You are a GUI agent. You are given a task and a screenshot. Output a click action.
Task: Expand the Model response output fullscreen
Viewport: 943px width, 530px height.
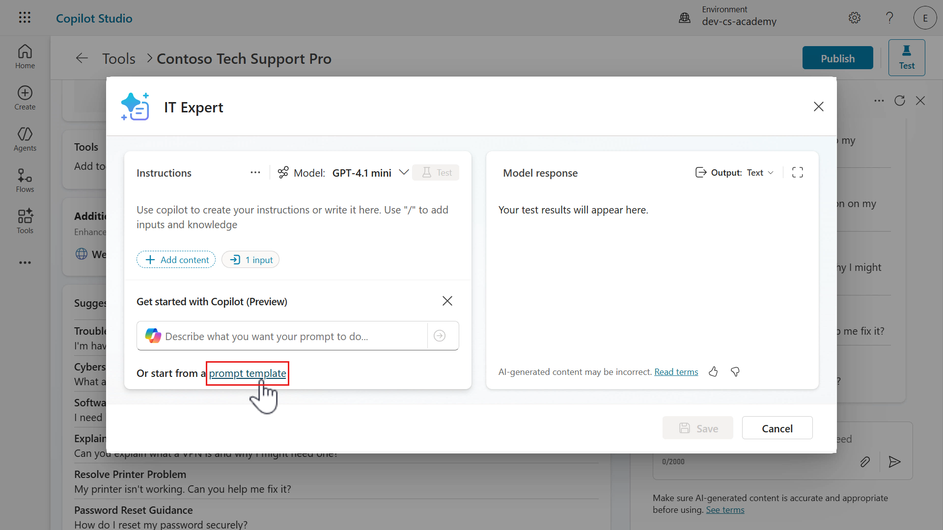(798, 172)
